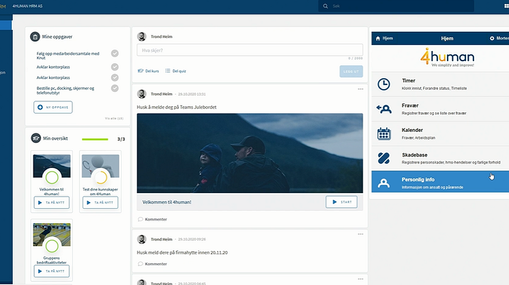Open Kalender menu item
This screenshot has height=285, width=509.
click(440, 133)
